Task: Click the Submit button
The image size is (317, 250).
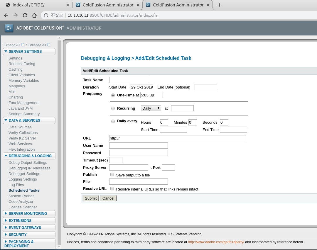Action: pyautogui.click(x=91, y=198)
